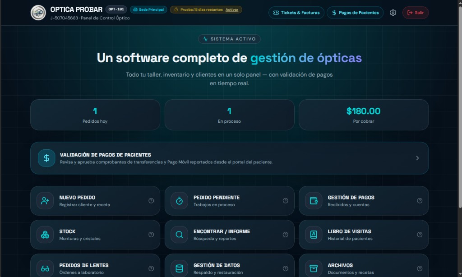This screenshot has width=462, height=277.
Task: Open help for Archivos question mark
Action: 420,268
